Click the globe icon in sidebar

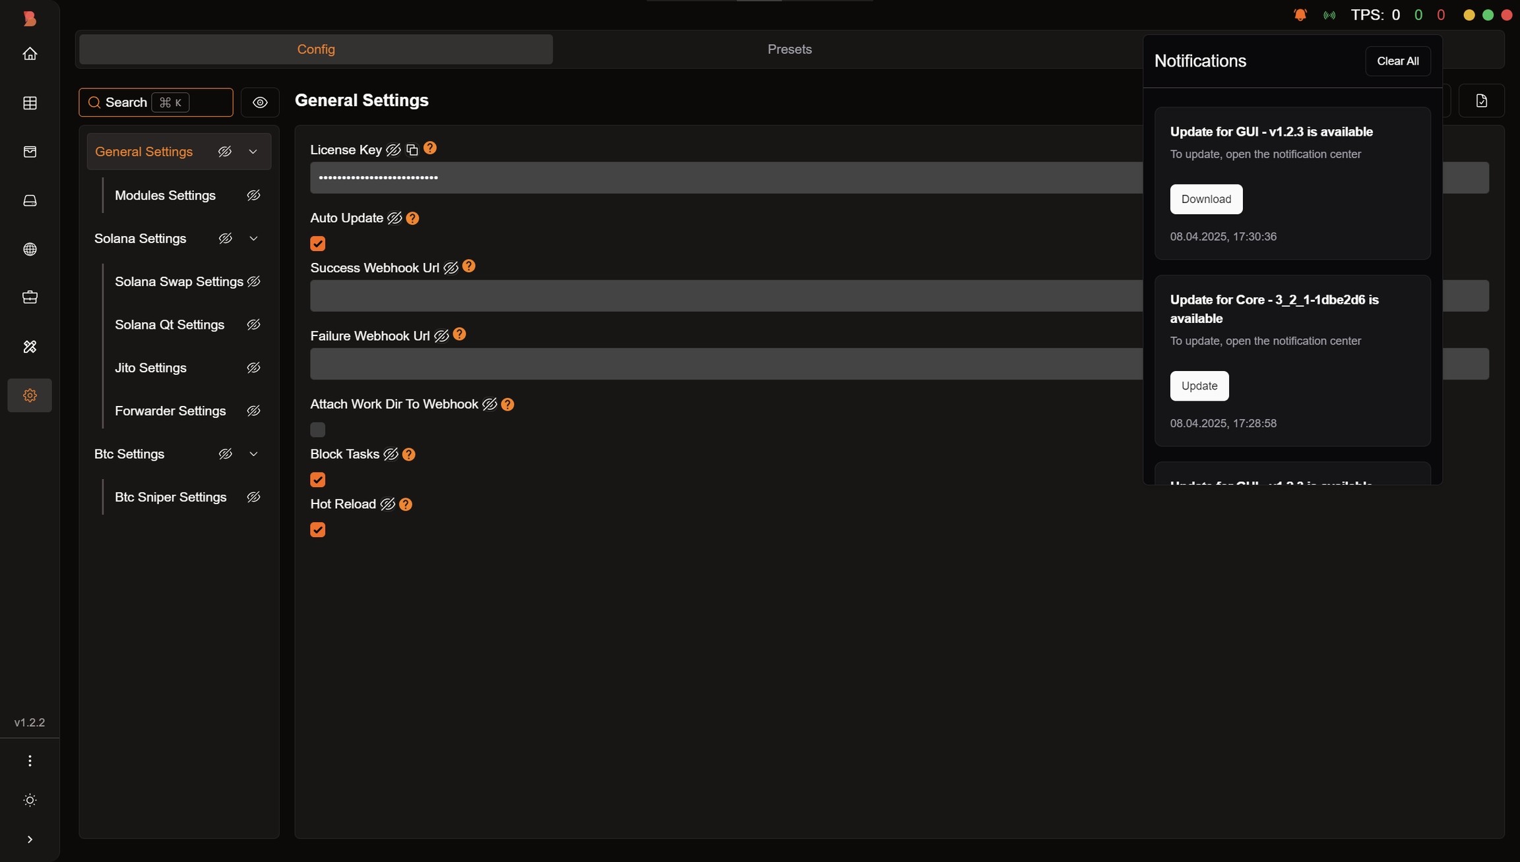coord(30,249)
